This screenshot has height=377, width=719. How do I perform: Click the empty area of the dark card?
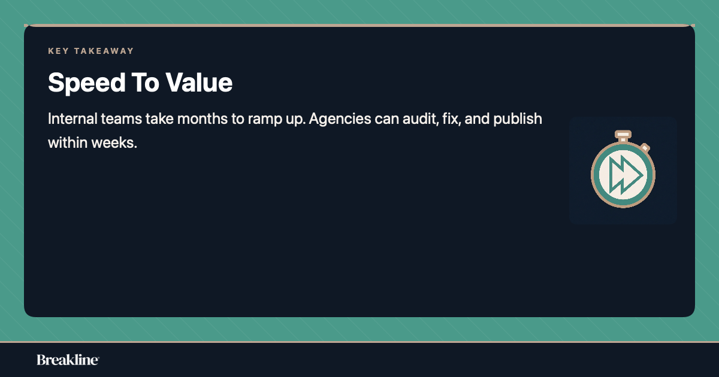tap(300, 239)
